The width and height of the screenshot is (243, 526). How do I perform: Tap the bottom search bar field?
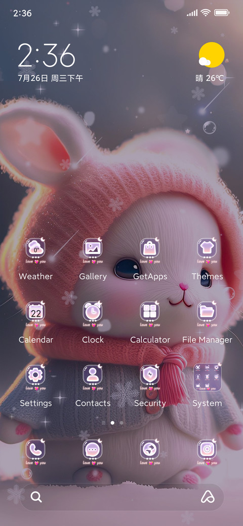pyautogui.click(x=121, y=497)
